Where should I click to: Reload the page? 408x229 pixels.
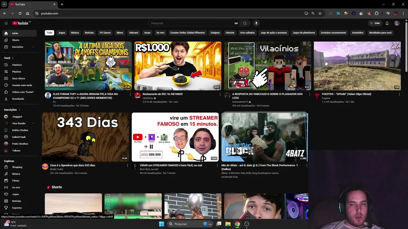(x=20, y=13)
